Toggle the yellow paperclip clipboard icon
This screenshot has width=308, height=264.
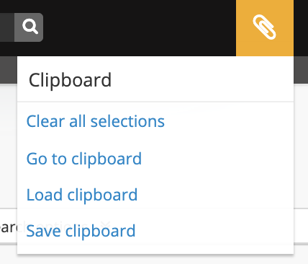pyautogui.click(x=265, y=28)
